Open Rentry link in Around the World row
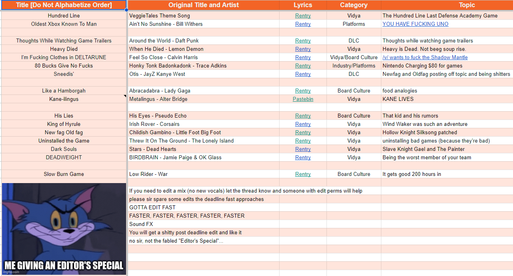This screenshot has width=513, height=276. click(x=303, y=41)
